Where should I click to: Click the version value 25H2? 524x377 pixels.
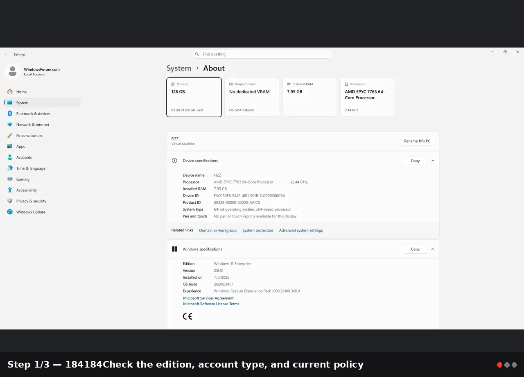click(218, 270)
